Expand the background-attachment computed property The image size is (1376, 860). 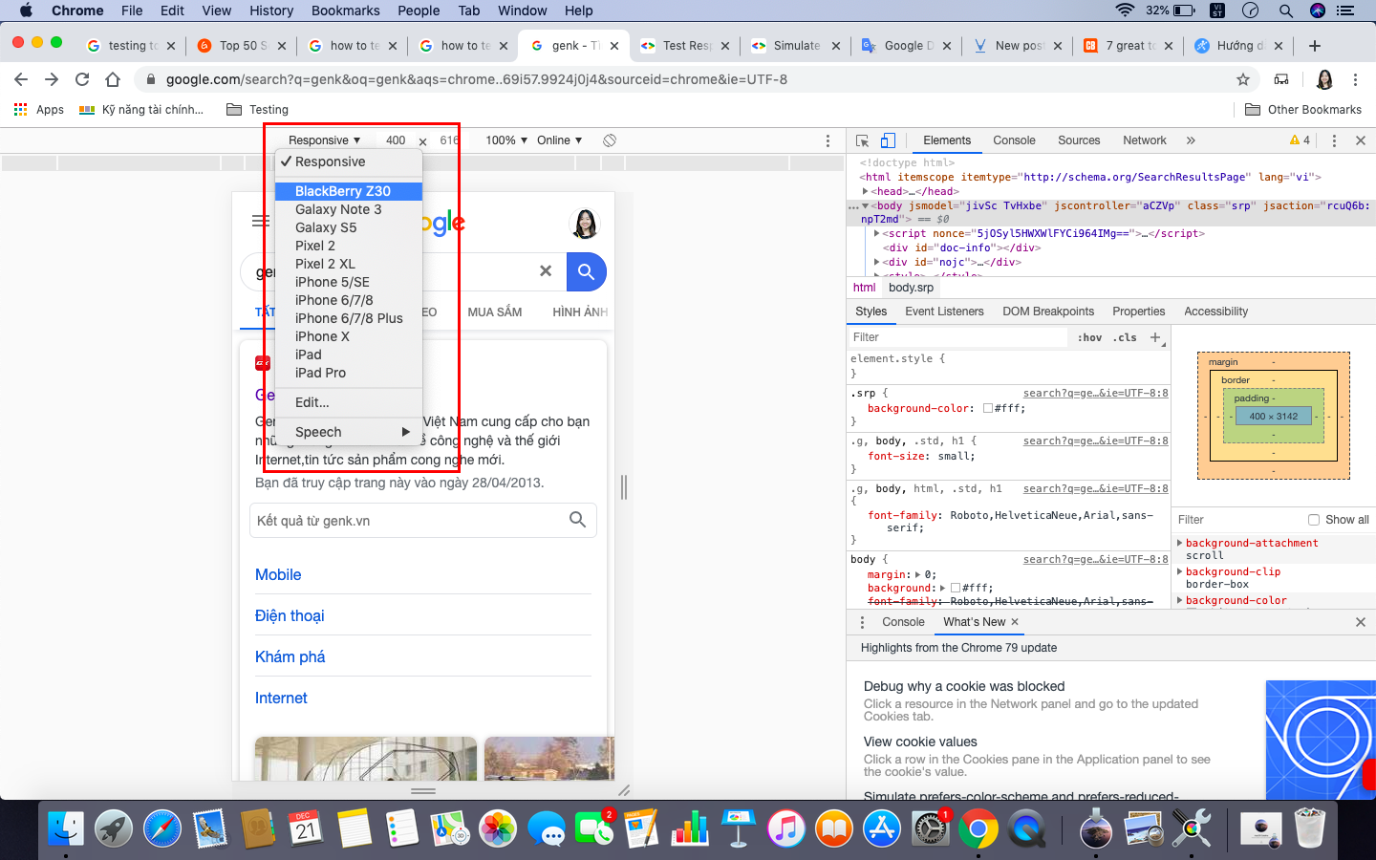[x=1179, y=543]
